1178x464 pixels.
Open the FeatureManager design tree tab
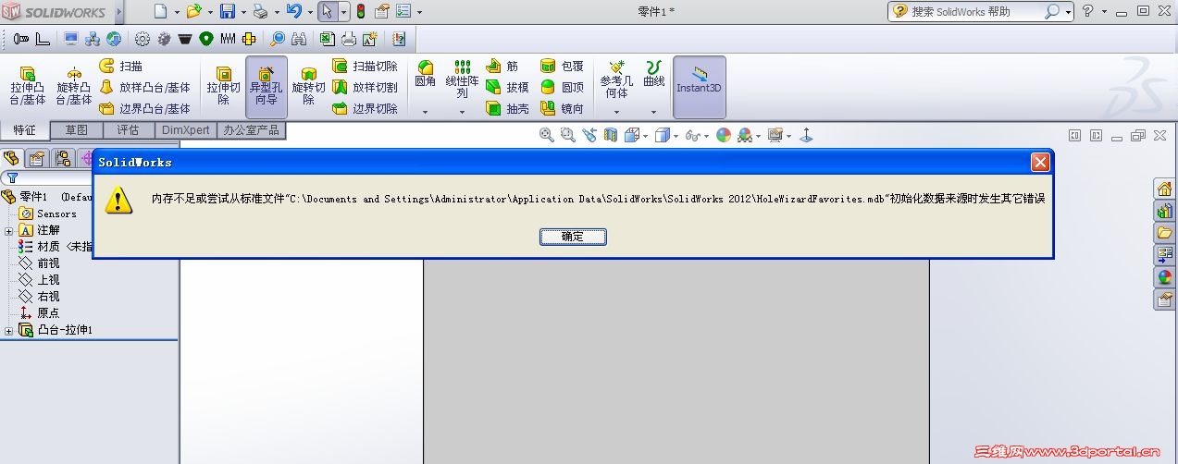tap(12, 157)
